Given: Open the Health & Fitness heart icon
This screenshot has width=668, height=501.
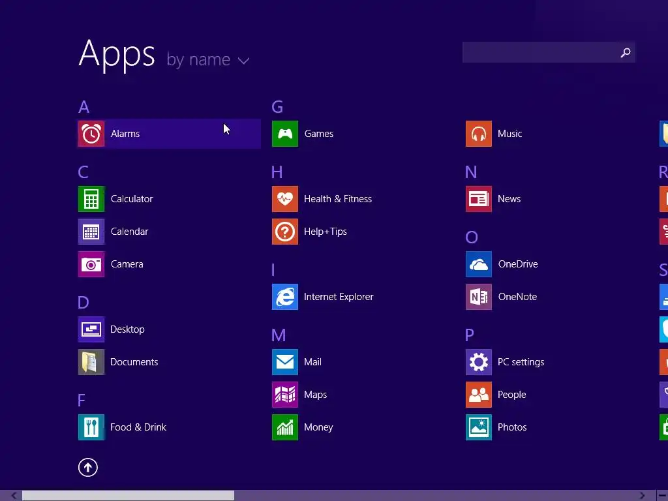Looking at the screenshot, I should point(285,199).
